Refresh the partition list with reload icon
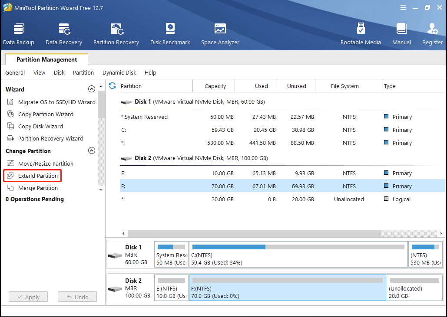 (113, 86)
